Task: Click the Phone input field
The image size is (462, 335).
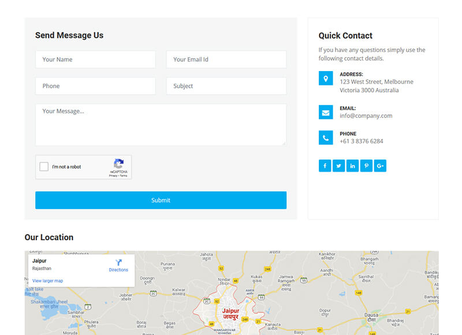Action: click(x=95, y=86)
